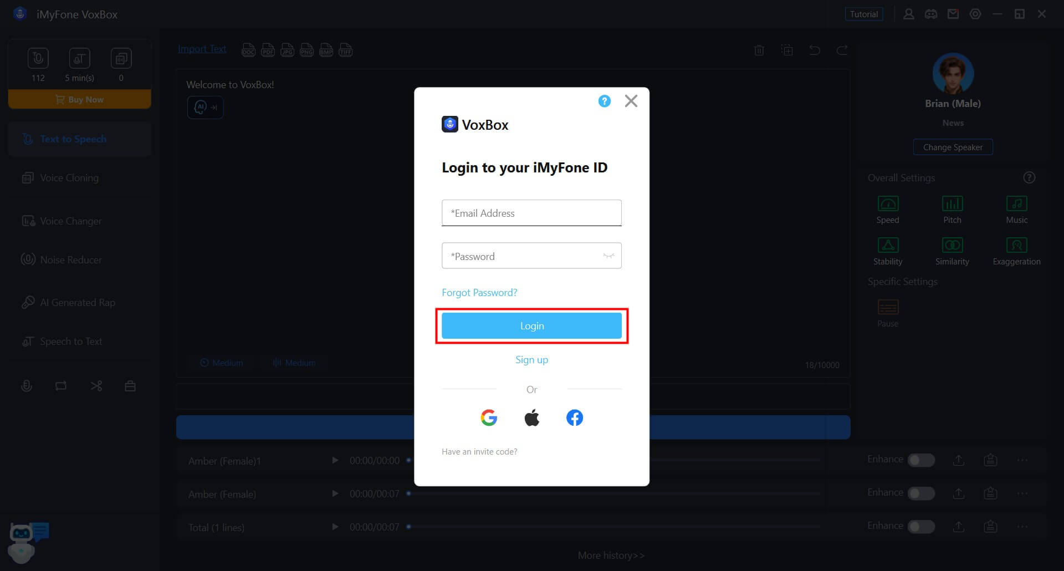Export the Amber (Female)1 audio

click(959, 460)
